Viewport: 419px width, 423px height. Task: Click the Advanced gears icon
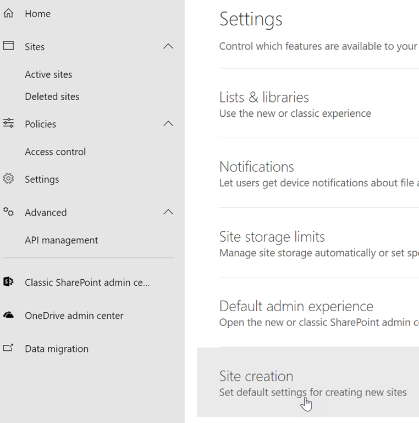click(8, 212)
